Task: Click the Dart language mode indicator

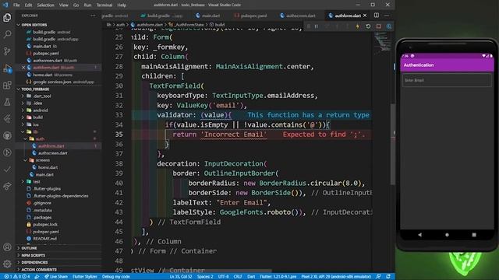Action: (x=251, y=277)
